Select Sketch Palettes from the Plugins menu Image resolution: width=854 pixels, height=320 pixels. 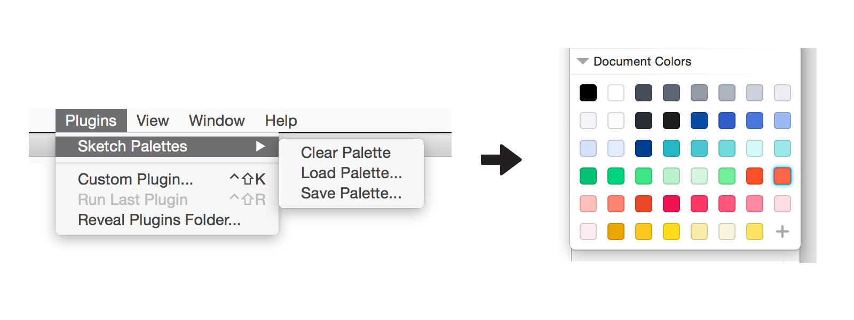pyautogui.click(x=132, y=146)
